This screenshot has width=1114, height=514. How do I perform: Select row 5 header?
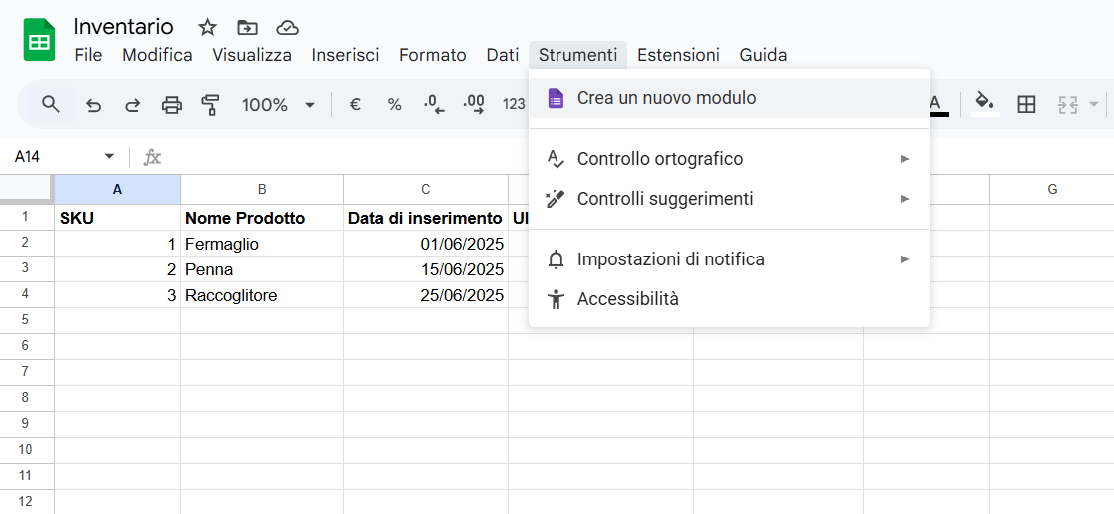pos(26,320)
